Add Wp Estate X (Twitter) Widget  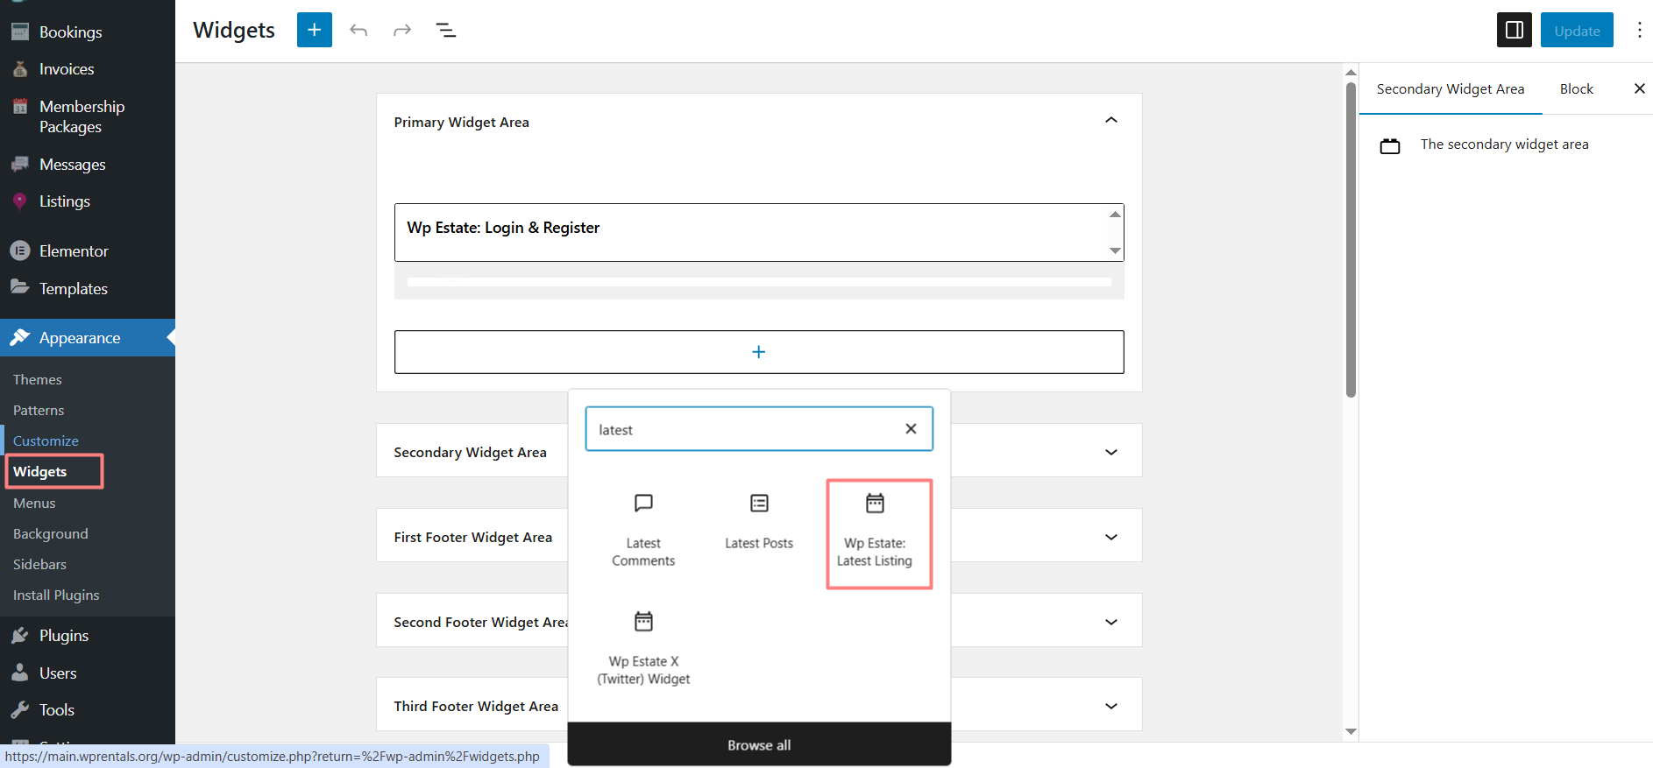(x=643, y=649)
